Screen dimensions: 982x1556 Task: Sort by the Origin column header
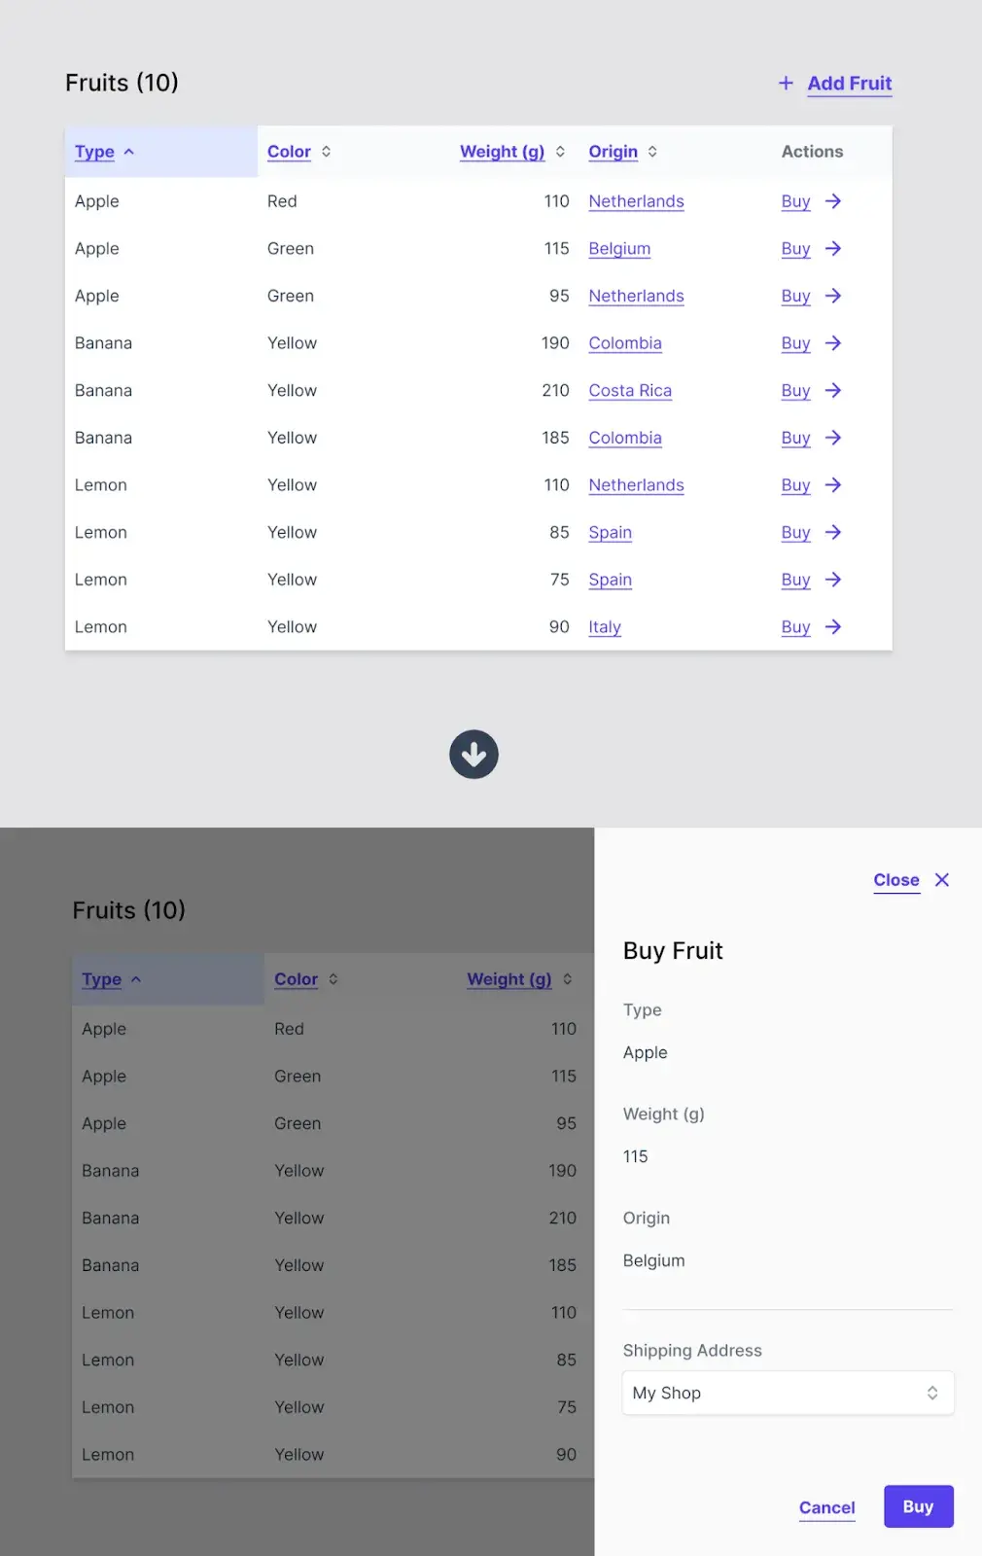click(614, 152)
